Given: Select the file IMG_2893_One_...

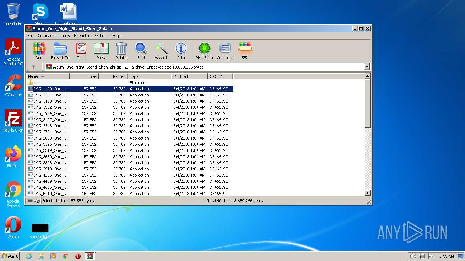Looking at the screenshot, I should tap(130, 138).
